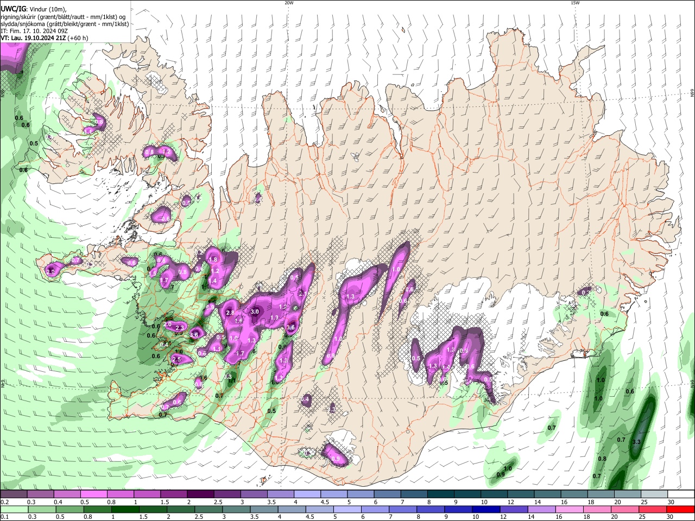Screen dimensions: 695x521
Task: Select the red swatch ending the rain legend
Action: pyautogui.click(x=681, y=509)
